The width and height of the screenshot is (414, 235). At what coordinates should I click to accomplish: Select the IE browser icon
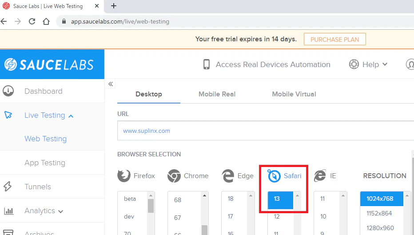click(320, 176)
